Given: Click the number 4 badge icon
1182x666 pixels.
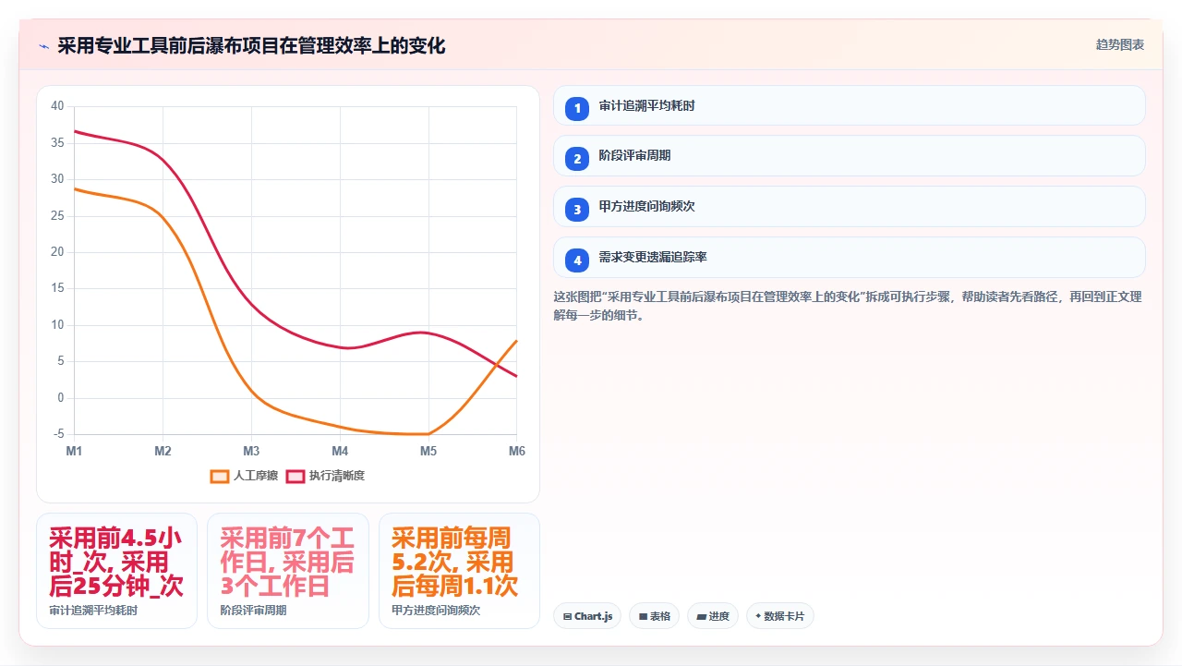Looking at the screenshot, I should tap(577, 260).
